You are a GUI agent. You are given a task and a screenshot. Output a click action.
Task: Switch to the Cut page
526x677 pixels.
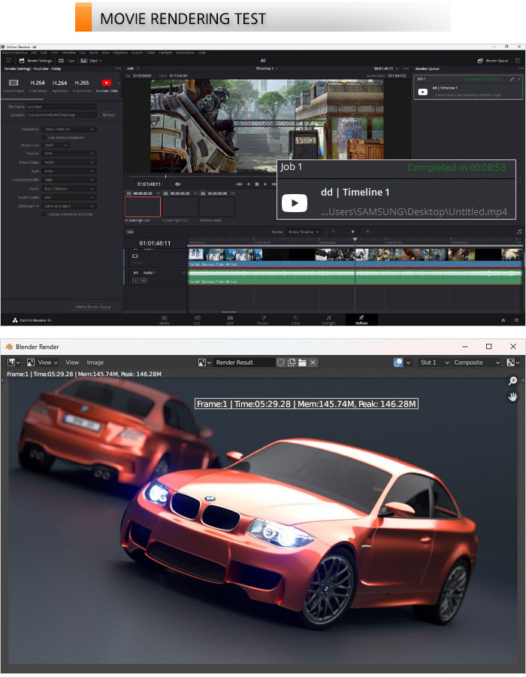click(x=197, y=320)
